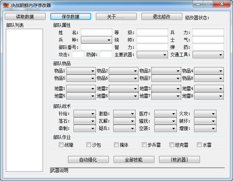Click the 武器说明 description bar

[x=137, y=170]
